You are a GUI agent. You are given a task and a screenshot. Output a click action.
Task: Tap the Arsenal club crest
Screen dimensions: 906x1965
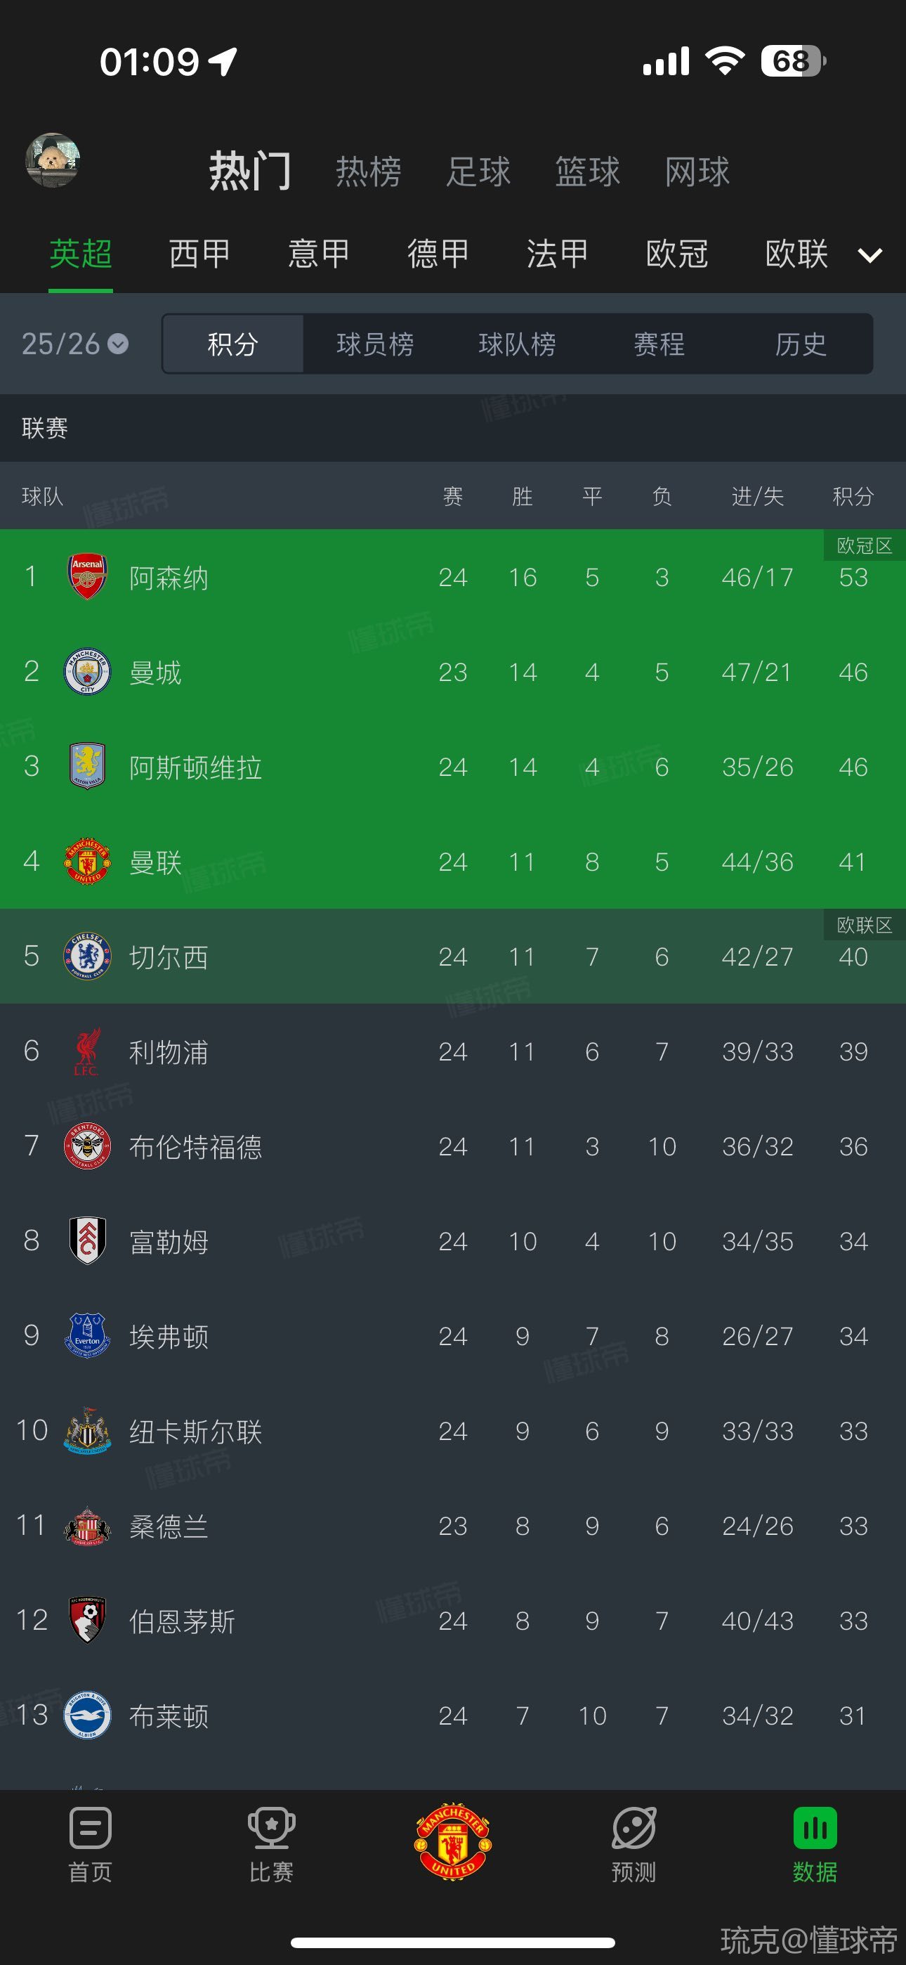(88, 577)
